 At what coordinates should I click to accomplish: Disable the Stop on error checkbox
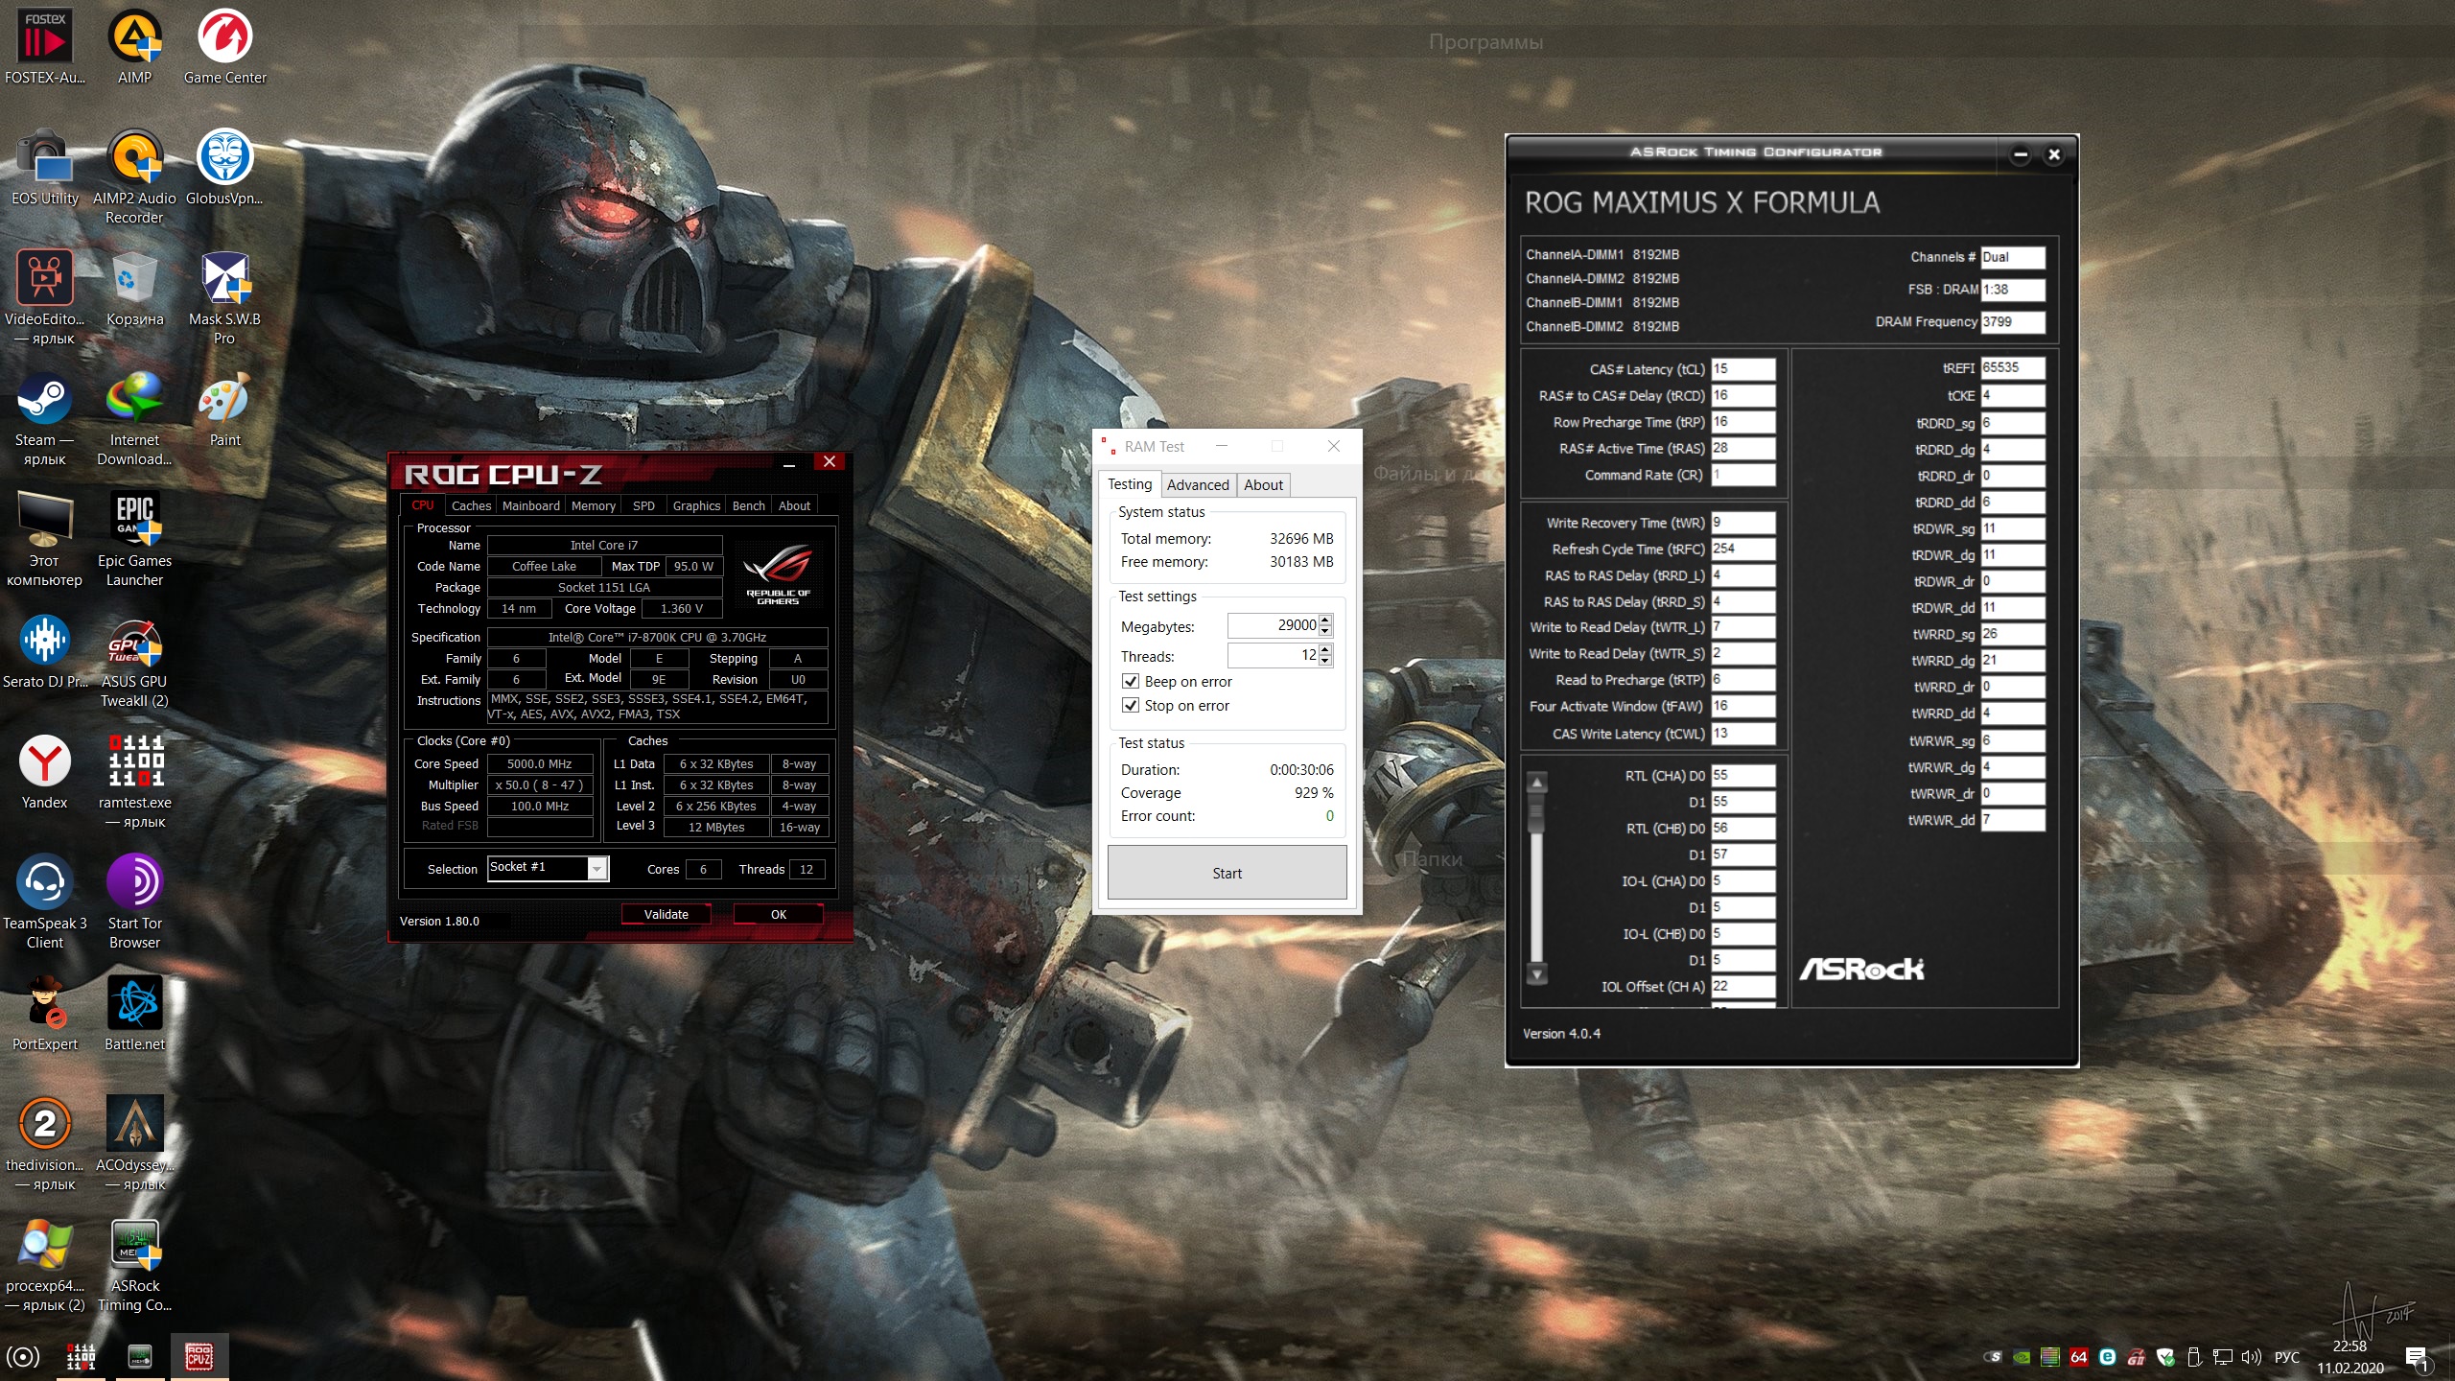pyautogui.click(x=1131, y=705)
